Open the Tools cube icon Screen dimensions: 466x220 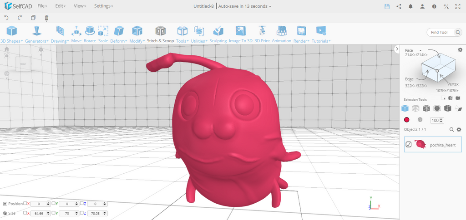pos(182,31)
